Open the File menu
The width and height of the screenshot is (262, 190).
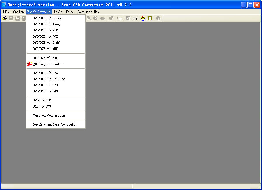pyautogui.click(x=6, y=12)
